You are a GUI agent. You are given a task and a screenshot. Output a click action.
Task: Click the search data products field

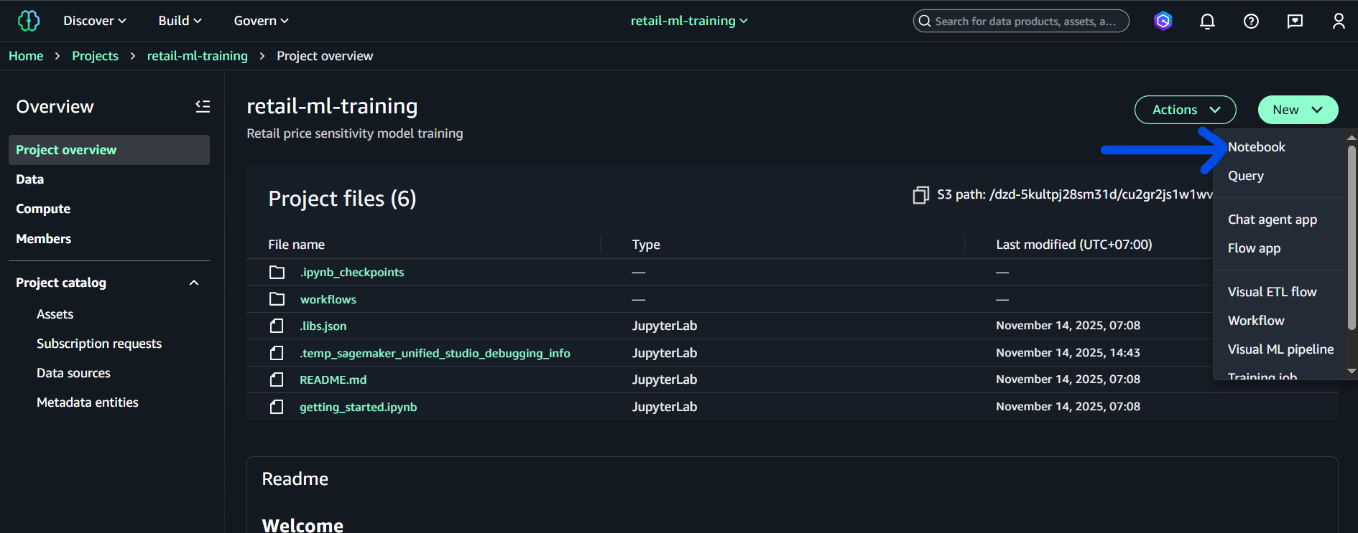point(1021,21)
